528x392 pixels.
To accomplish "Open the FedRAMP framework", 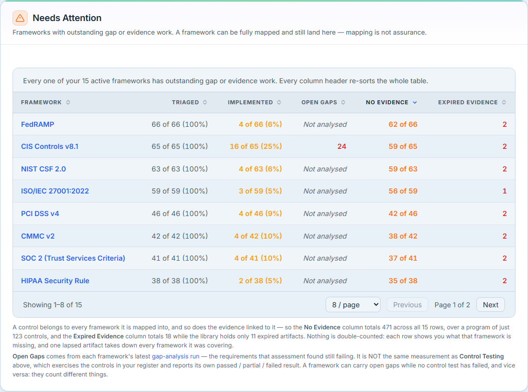I will (x=38, y=124).
